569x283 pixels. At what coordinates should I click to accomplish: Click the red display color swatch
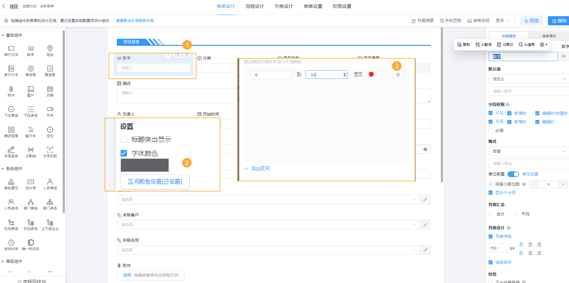click(371, 74)
